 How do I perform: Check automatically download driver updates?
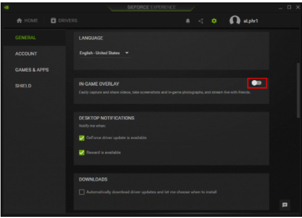(81, 192)
